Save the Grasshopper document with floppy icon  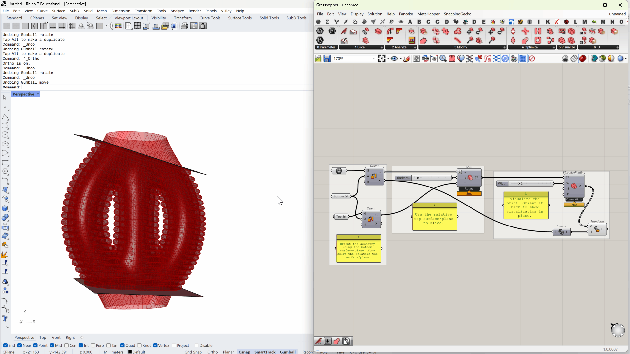(x=327, y=59)
